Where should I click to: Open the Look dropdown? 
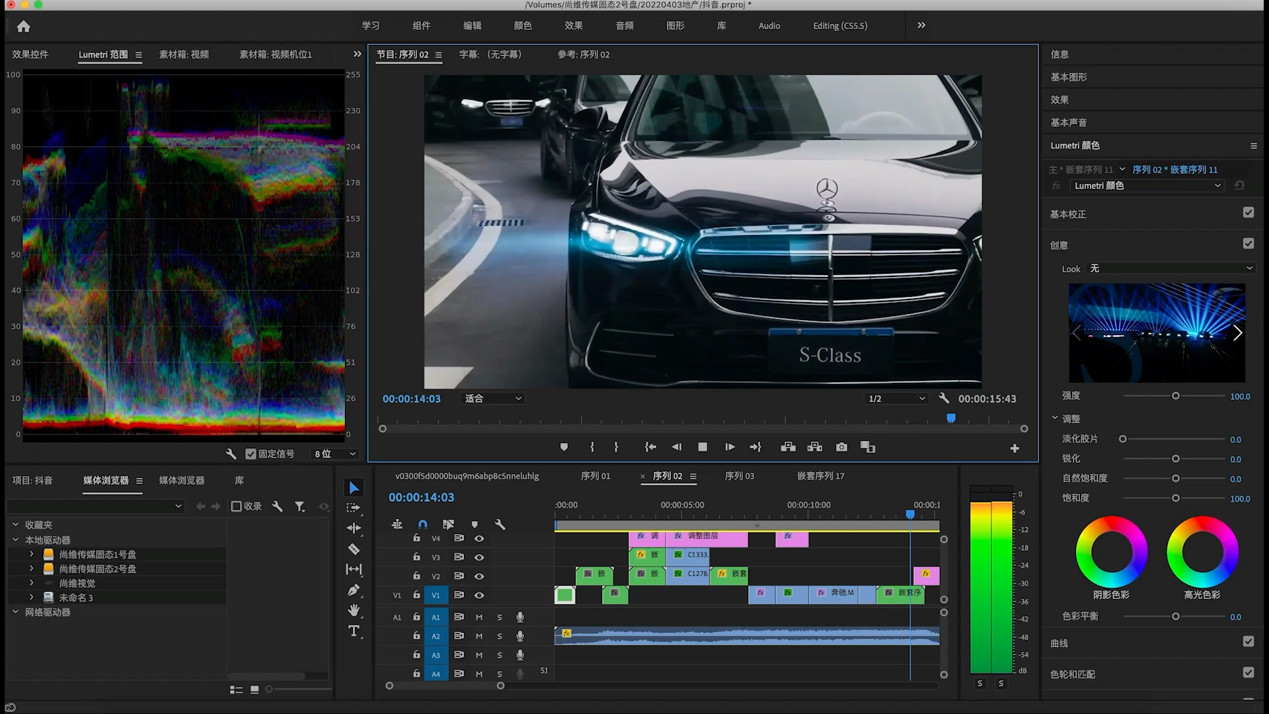click(x=1170, y=268)
